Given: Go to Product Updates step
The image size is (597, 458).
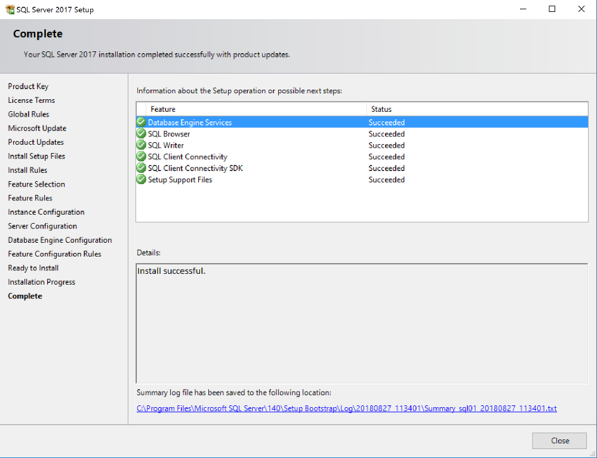Looking at the screenshot, I should point(36,142).
